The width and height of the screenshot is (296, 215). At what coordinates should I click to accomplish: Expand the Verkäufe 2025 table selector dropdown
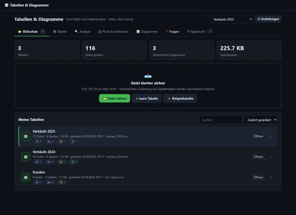pos(232,19)
